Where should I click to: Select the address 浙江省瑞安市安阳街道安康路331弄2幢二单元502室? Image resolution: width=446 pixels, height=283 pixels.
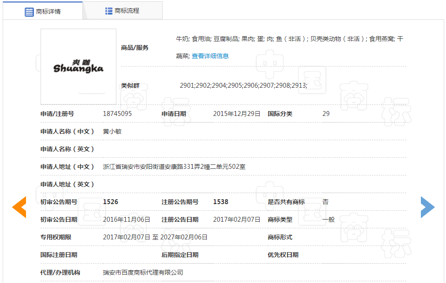[174, 167]
